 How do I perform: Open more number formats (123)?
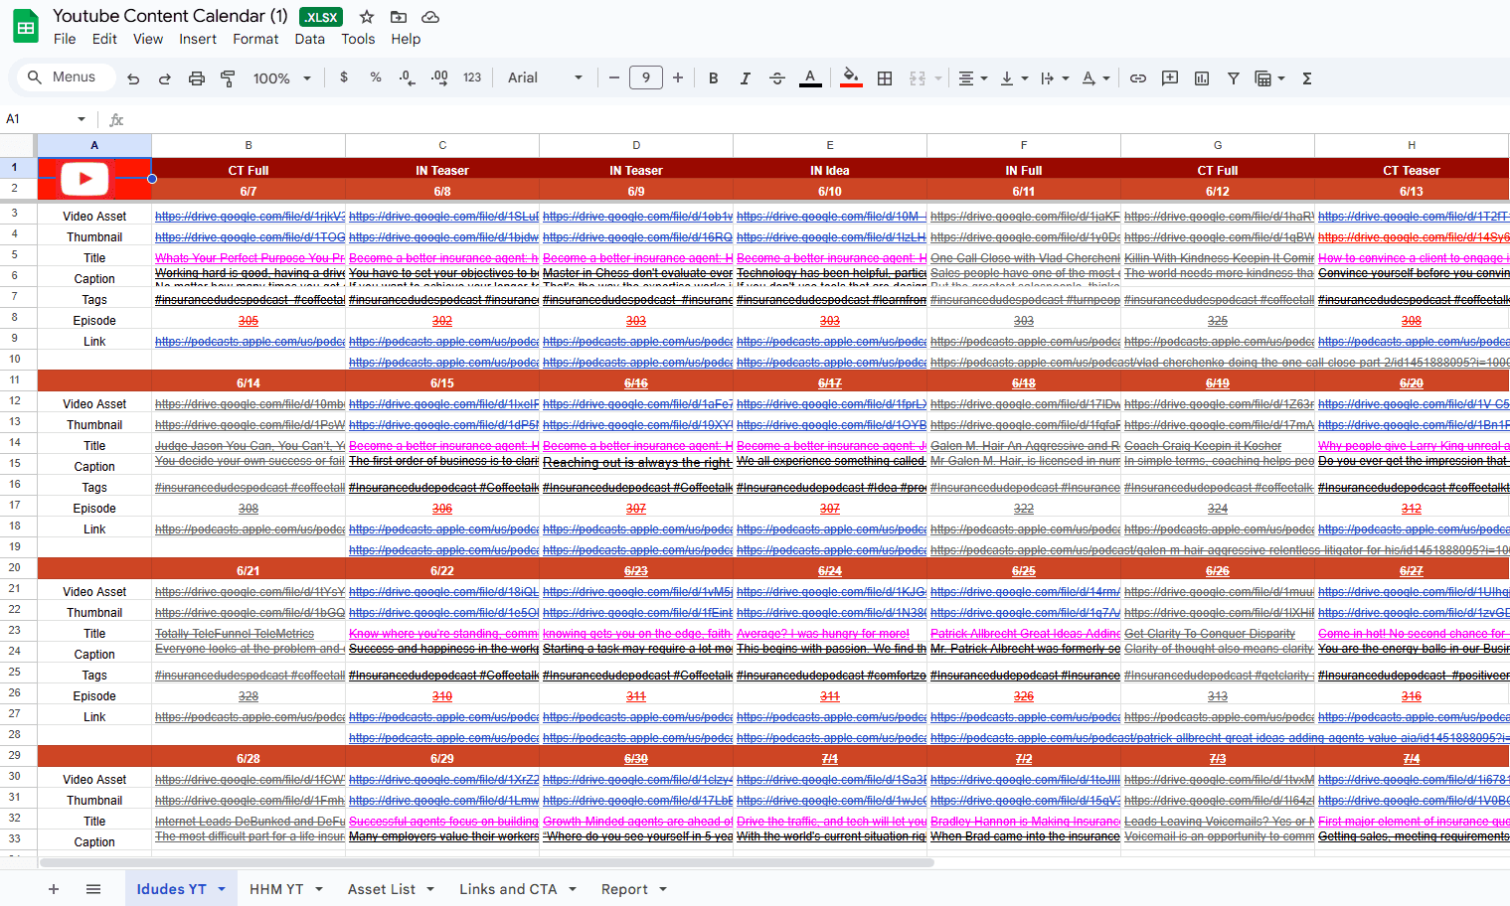[x=472, y=77]
